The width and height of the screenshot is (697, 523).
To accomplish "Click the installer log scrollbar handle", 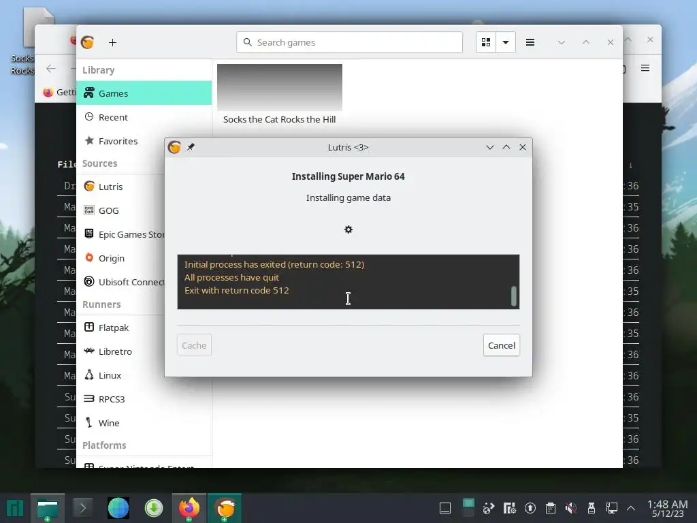I will (513, 296).
